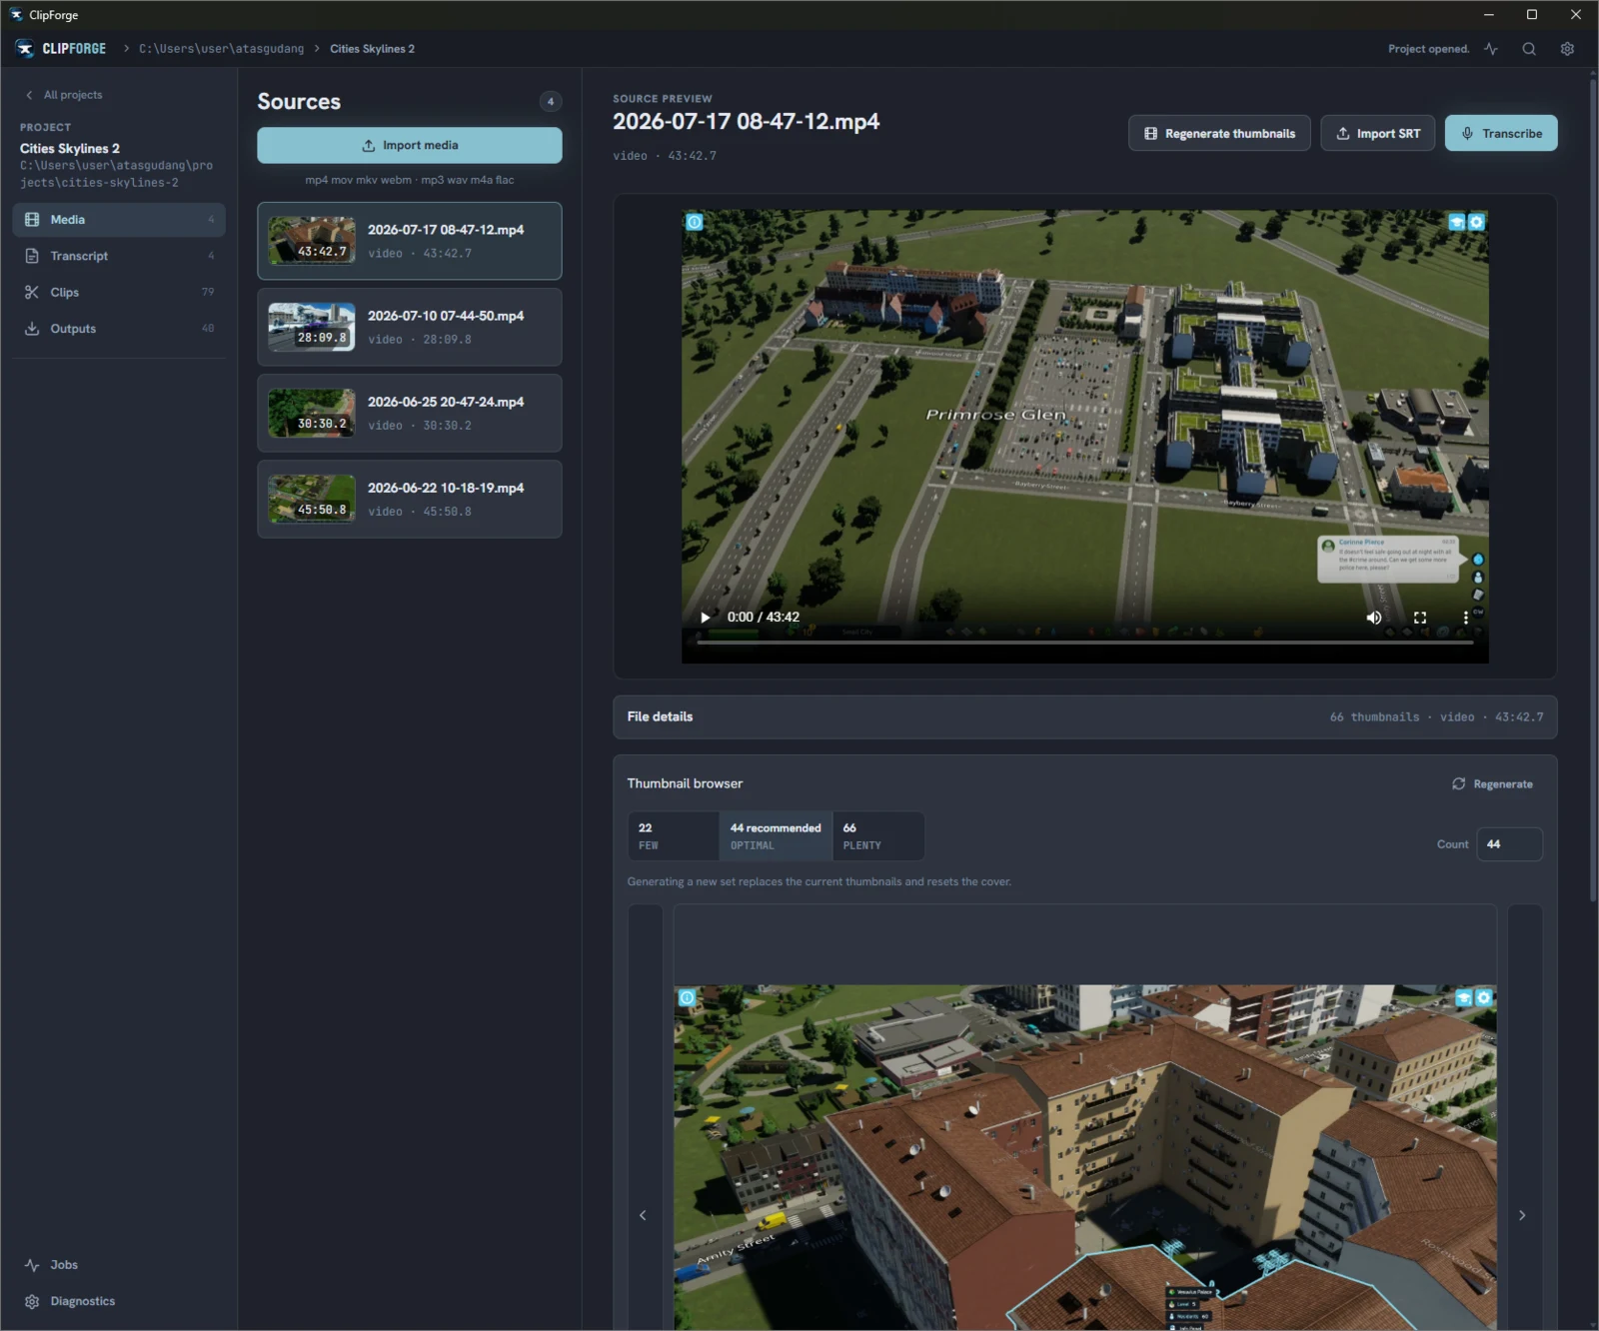1599x1331 pixels.
Task: Play the source preview video
Action: tap(706, 618)
